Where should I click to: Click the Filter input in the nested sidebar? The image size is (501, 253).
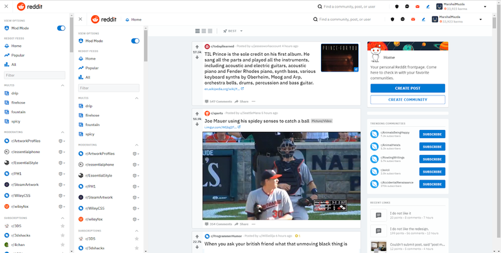(x=109, y=88)
